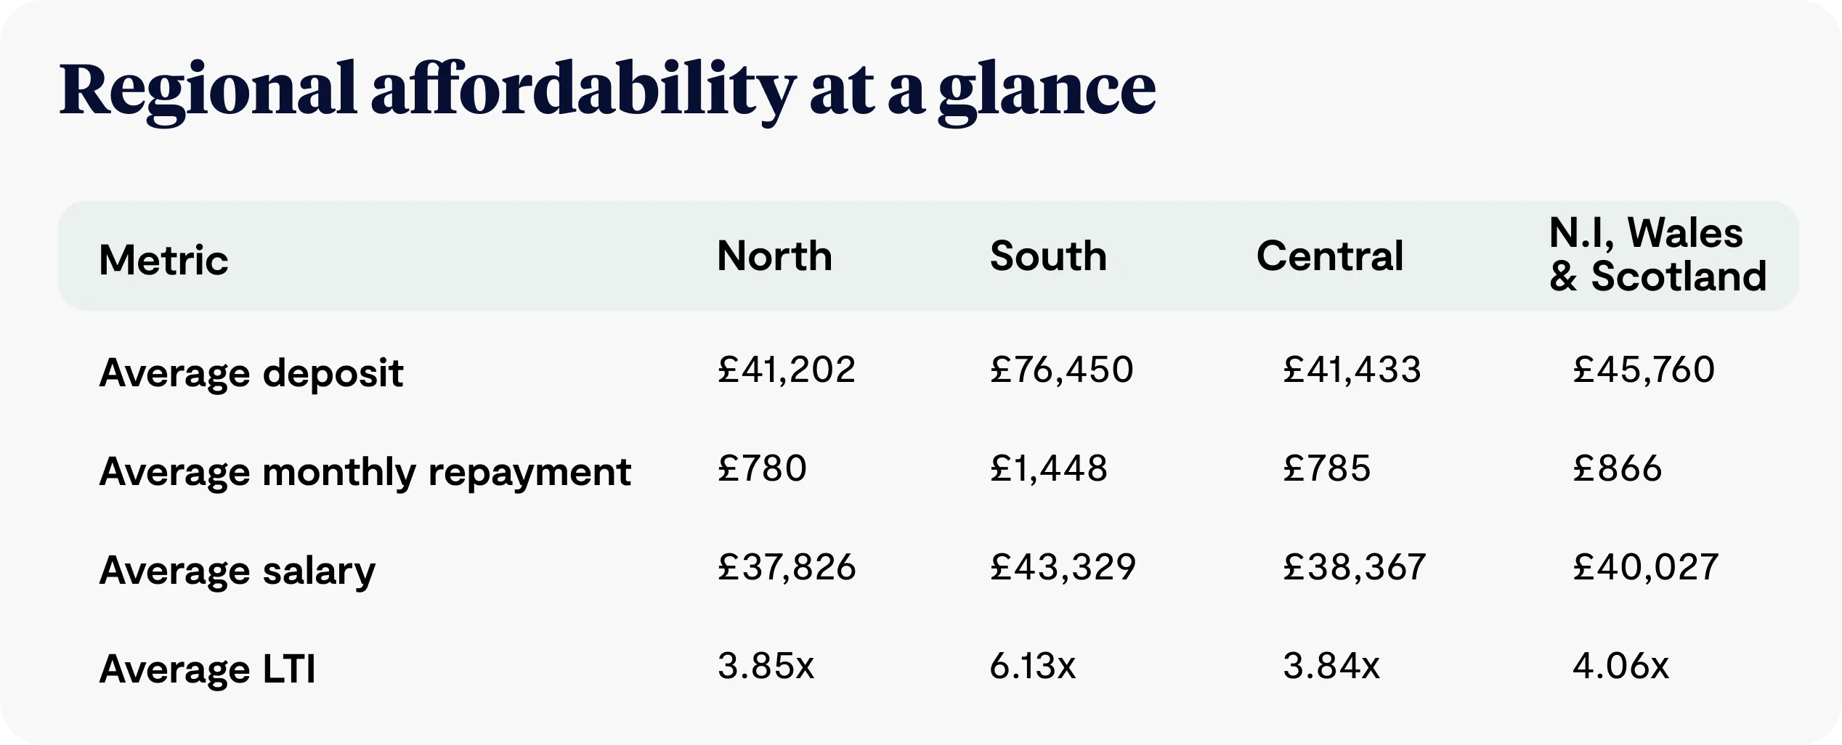The width and height of the screenshot is (1842, 745).
Task: Select the £45,760 deposit cell
Action: [1644, 370]
